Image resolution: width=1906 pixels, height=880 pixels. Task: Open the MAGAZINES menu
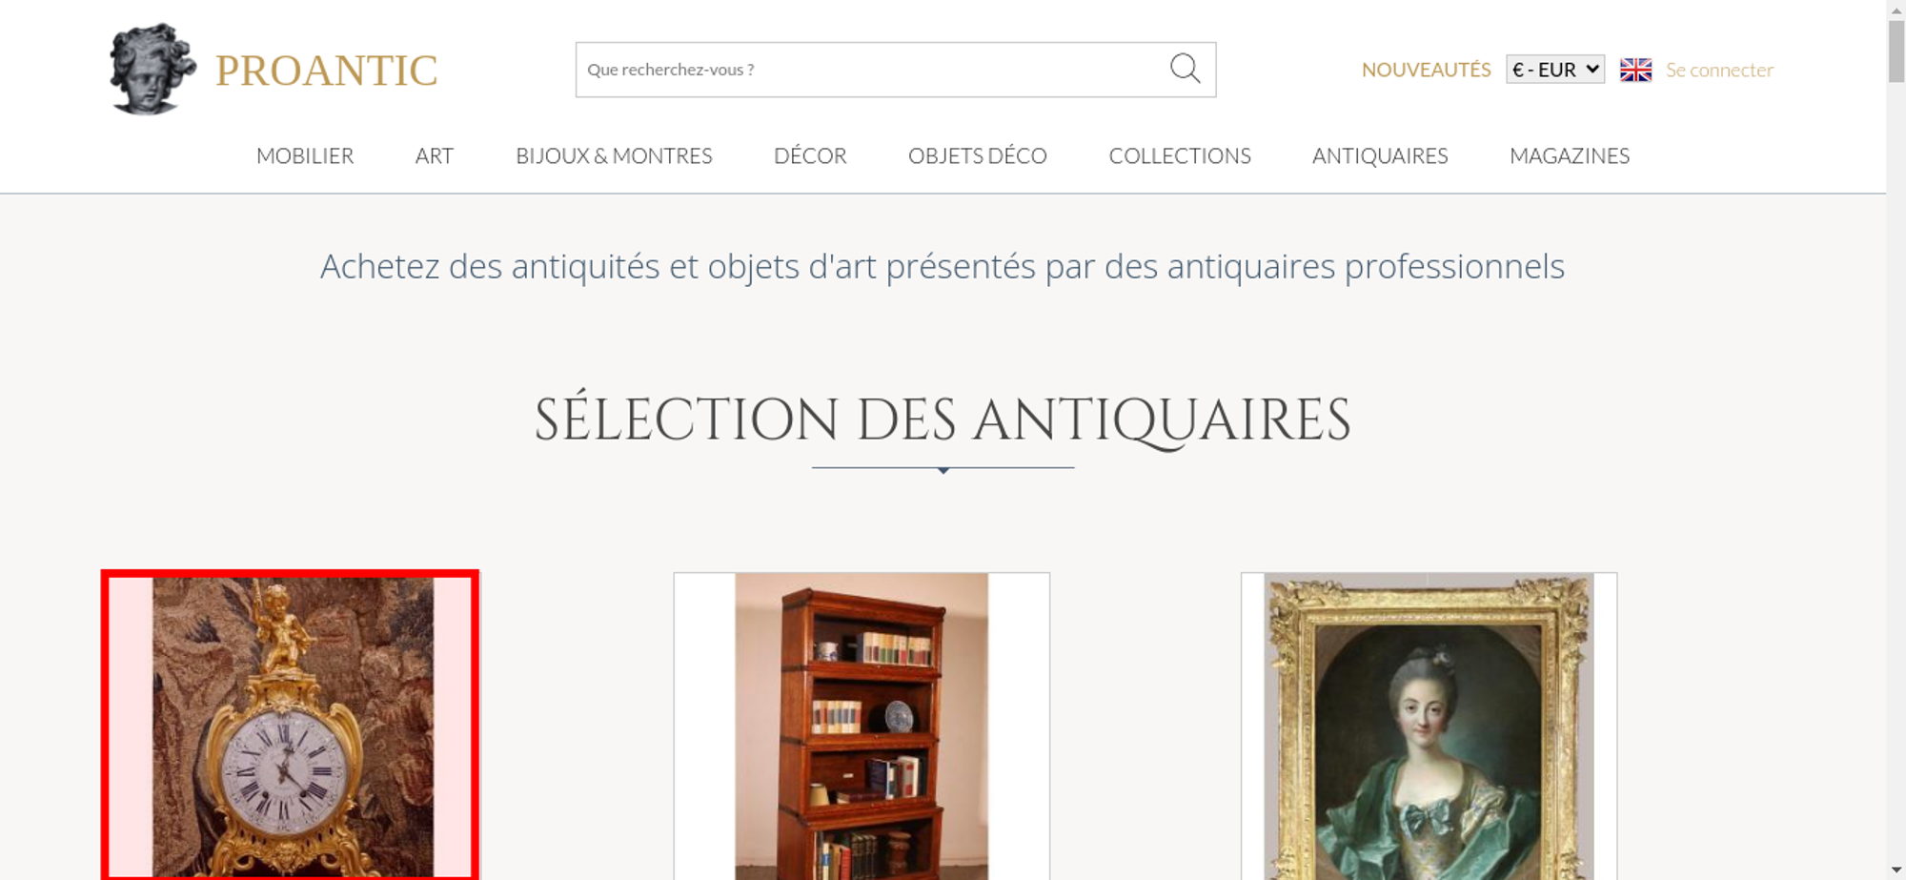(1570, 155)
